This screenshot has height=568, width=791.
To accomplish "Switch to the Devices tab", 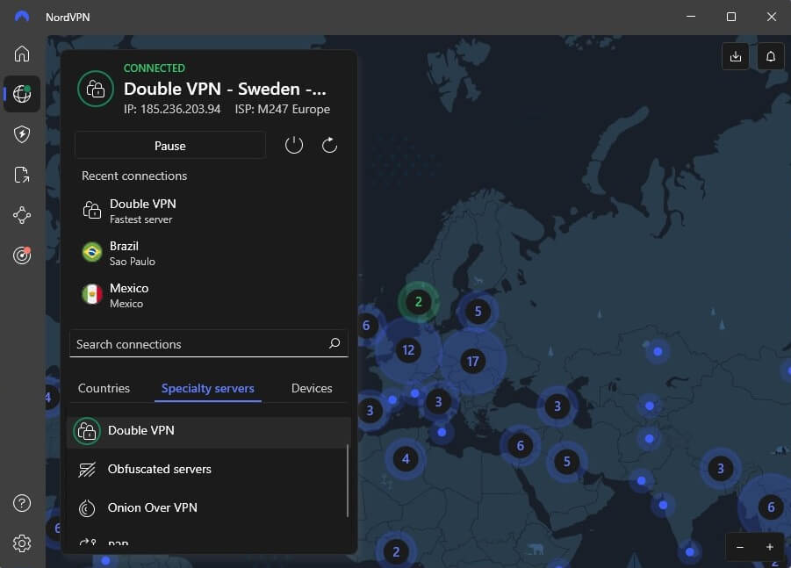I will 312,388.
